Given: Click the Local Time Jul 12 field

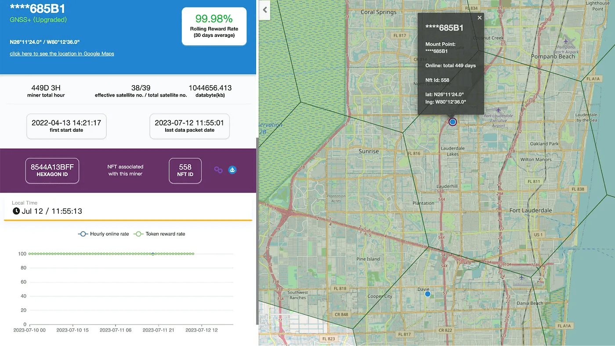Looking at the screenshot, I should coord(128,208).
